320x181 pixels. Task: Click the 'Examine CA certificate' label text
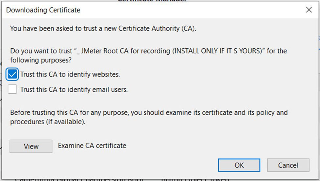(x=92, y=146)
